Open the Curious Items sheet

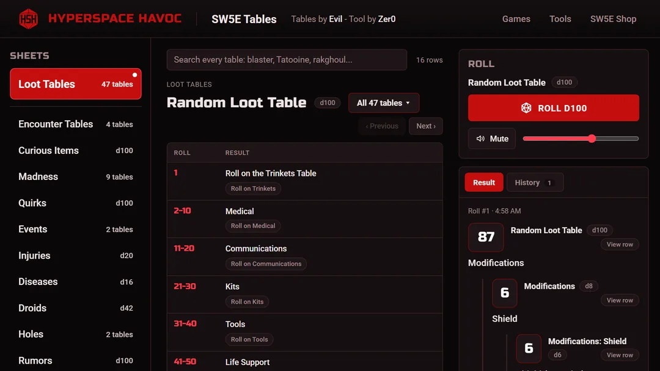[76, 151]
